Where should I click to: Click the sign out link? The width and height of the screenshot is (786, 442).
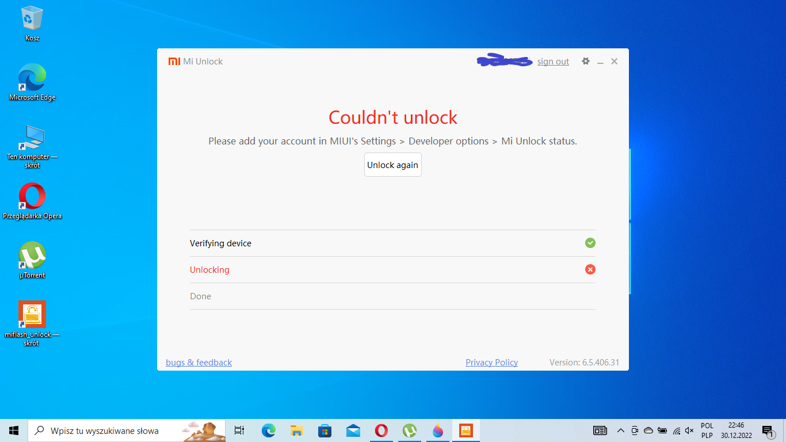pos(553,62)
